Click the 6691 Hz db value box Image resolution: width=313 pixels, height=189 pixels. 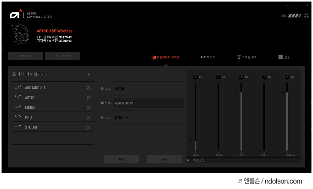(x=264, y=77)
